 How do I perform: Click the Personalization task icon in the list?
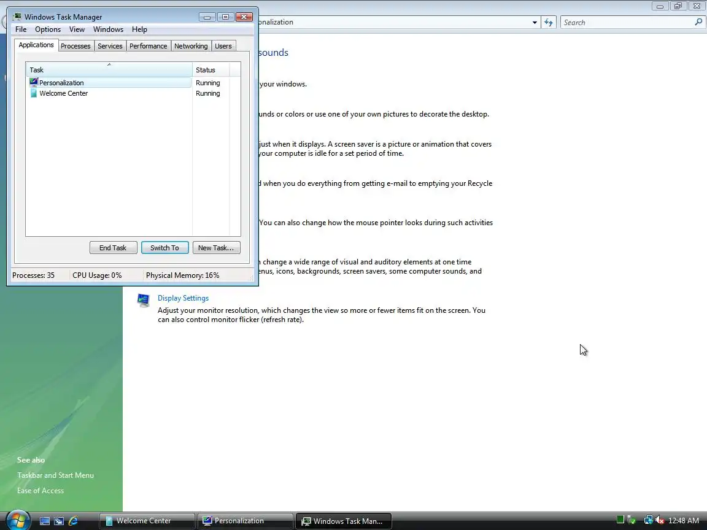click(33, 82)
